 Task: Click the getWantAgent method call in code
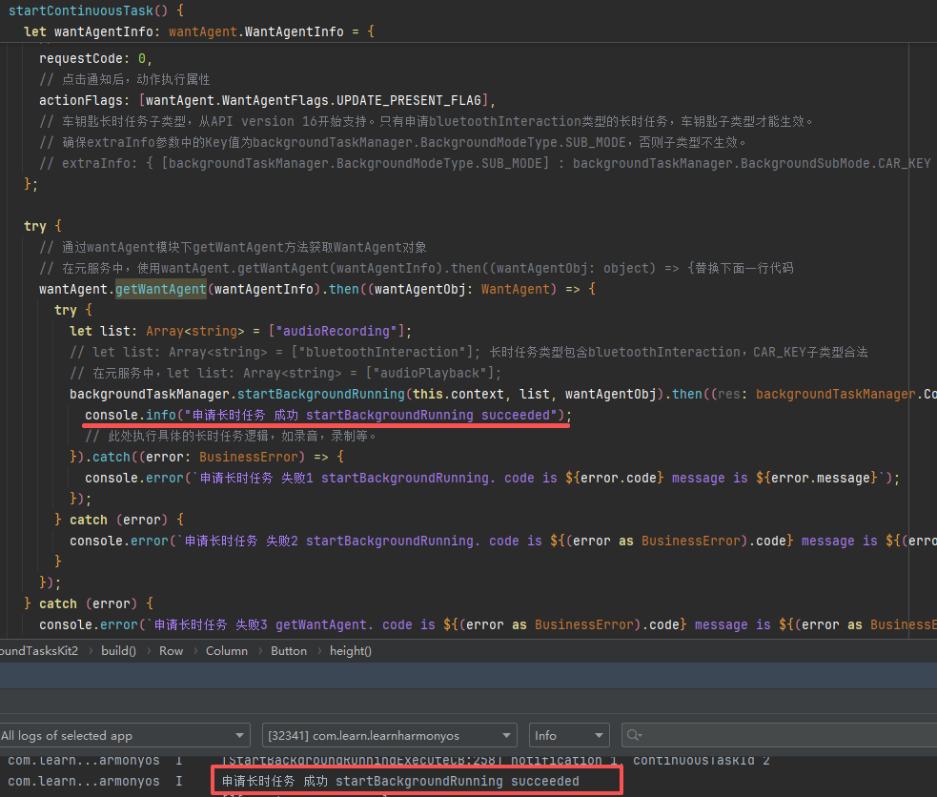pyautogui.click(x=161, y=289)
